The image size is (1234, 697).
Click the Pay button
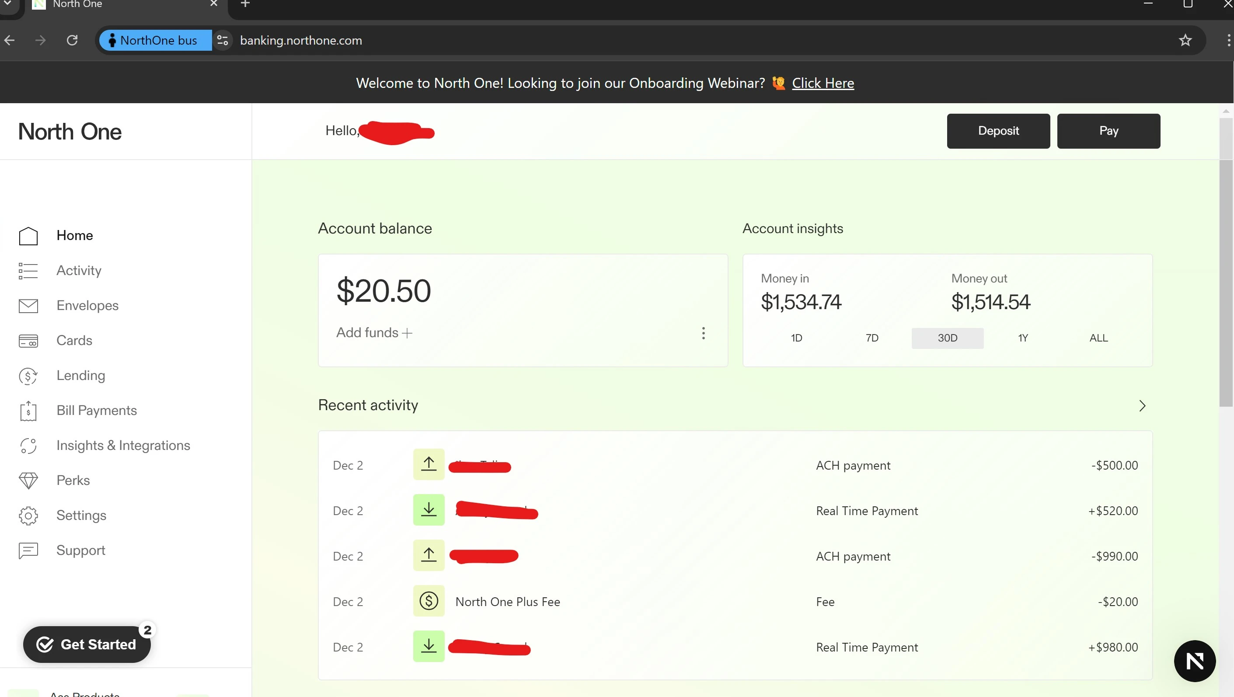coord(1109,131)
